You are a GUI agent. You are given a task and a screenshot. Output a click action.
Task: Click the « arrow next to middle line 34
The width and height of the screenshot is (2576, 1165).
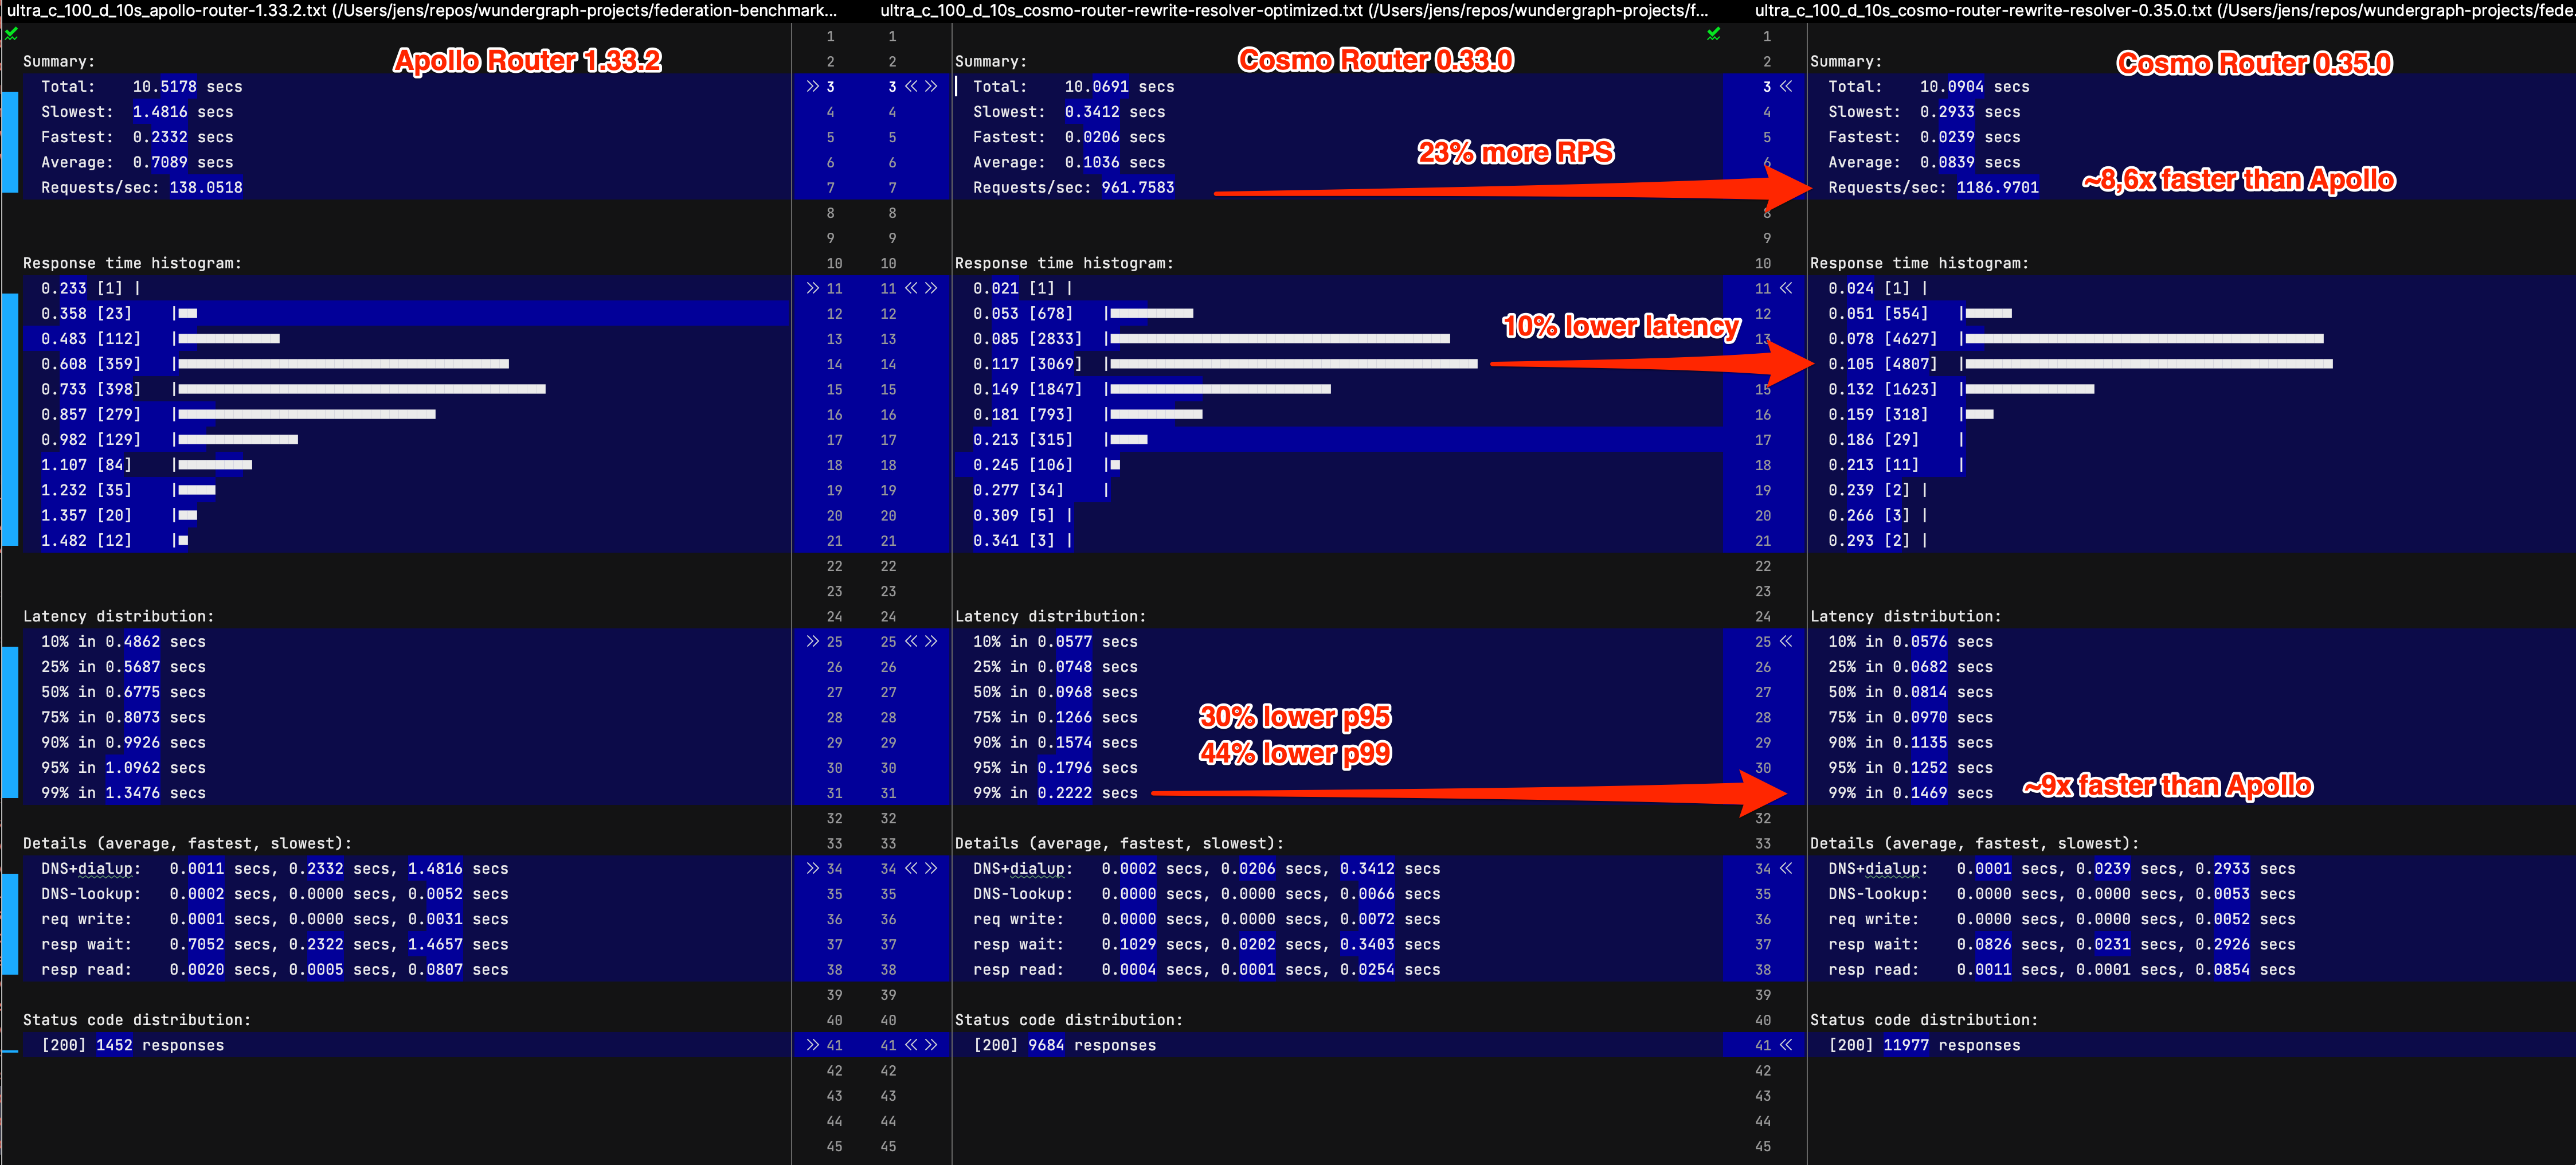911,868
